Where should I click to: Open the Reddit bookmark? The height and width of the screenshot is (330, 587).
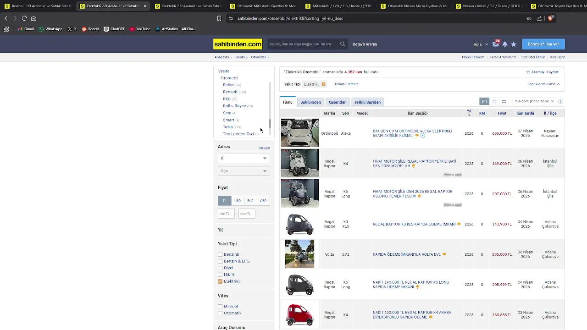[90, 29]
